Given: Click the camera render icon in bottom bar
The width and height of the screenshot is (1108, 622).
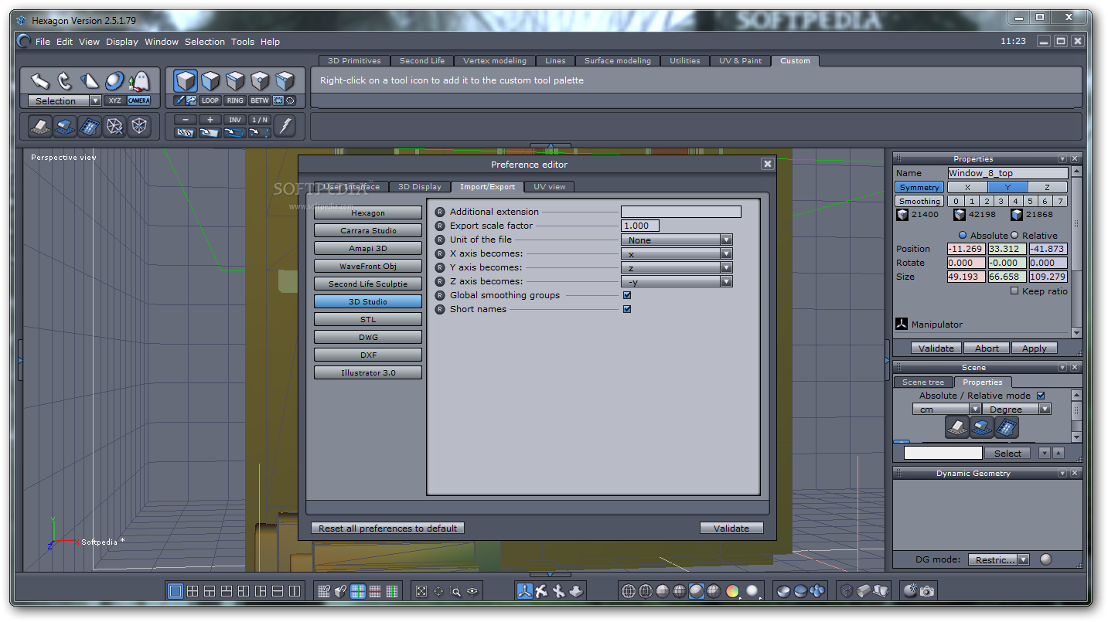Looking at the screenshot, I should tap(927, 591).
